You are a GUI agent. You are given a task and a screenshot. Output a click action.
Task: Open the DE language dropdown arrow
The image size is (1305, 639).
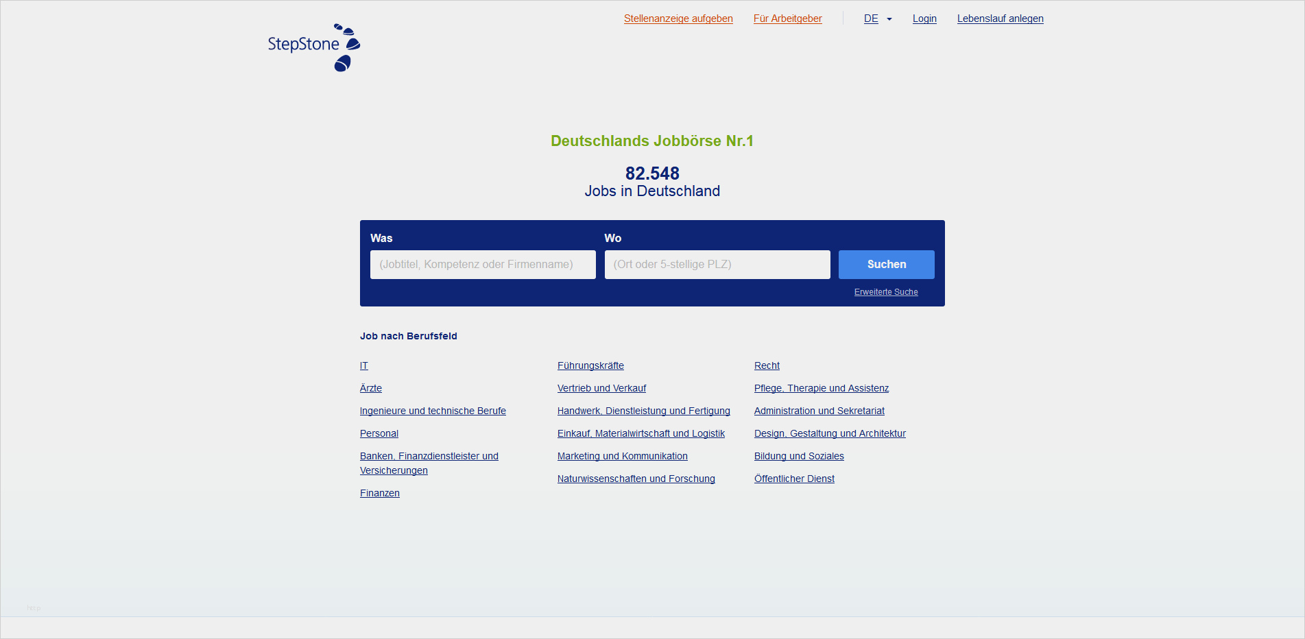click(x=889, y=19)
